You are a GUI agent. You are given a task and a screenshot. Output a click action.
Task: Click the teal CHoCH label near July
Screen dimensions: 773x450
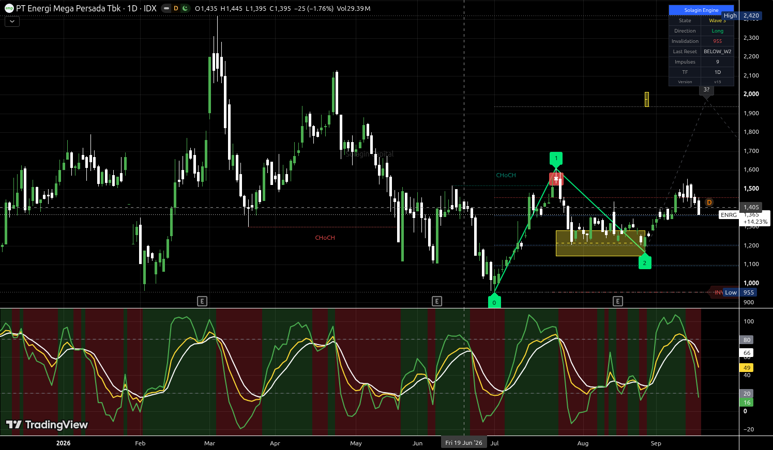(x=506, y=175)
